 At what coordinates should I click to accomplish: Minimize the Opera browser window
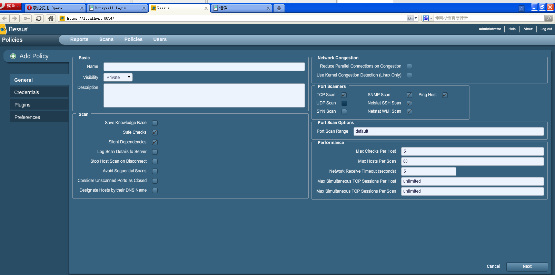[x=534, y=7]
